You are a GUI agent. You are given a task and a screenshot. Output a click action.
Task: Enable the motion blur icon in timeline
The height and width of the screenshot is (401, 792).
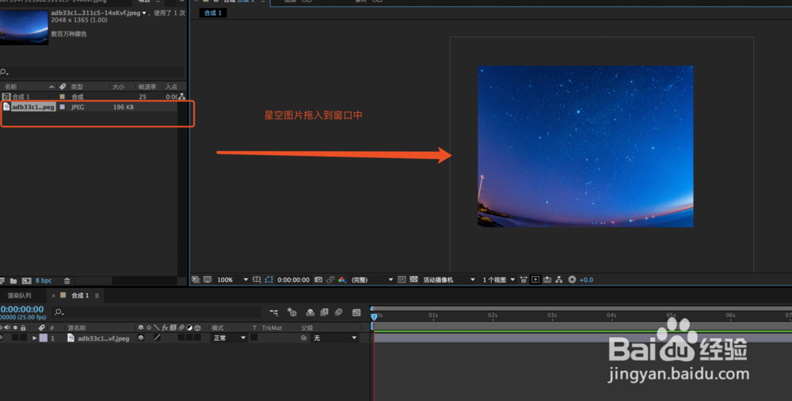click(338, 312)
